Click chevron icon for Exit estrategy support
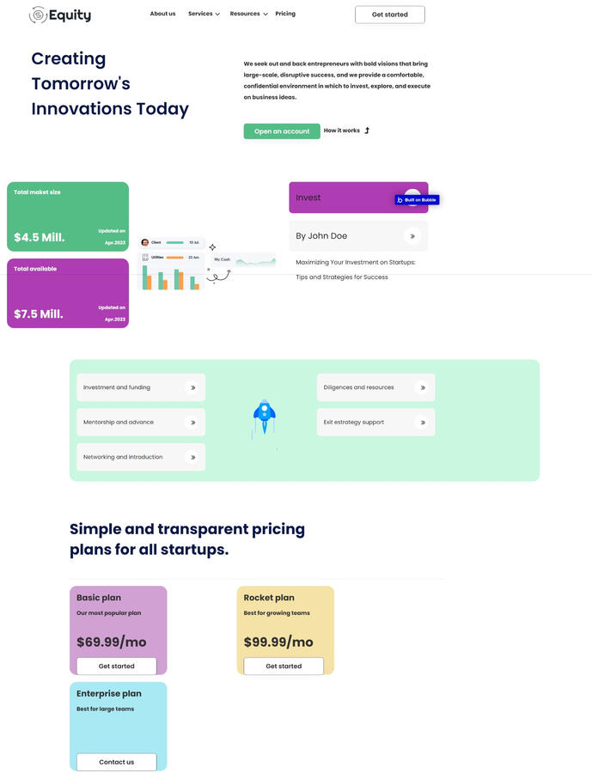Viewport: 592px width, 773px height. pos(422,423)
